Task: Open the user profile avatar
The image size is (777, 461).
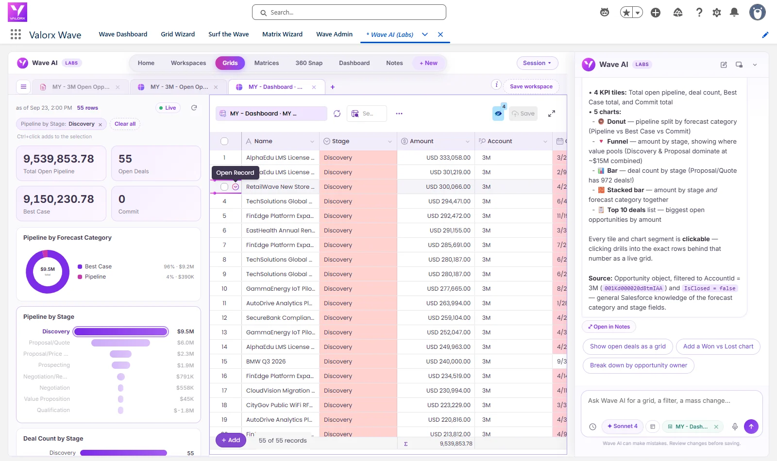Action: point(757,12)
